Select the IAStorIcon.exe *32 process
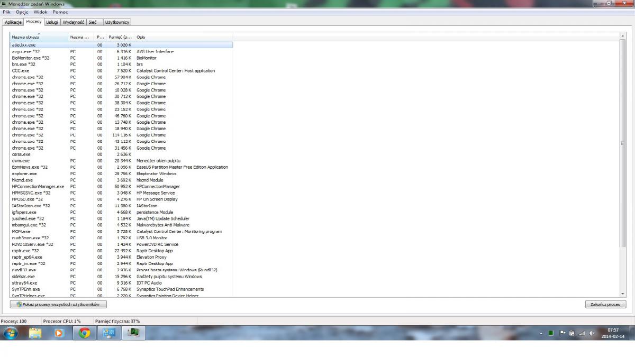Screen dimensions: 635x357 click(x=122, y=206)
